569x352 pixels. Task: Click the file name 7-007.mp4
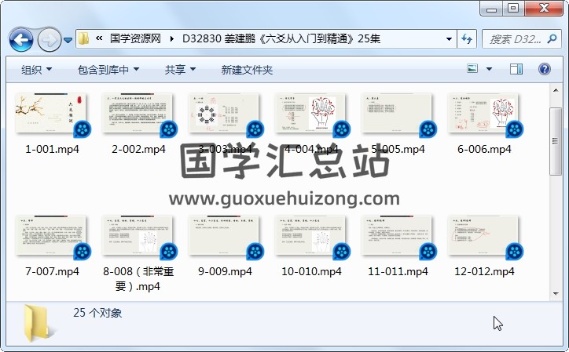click(52, 271)
